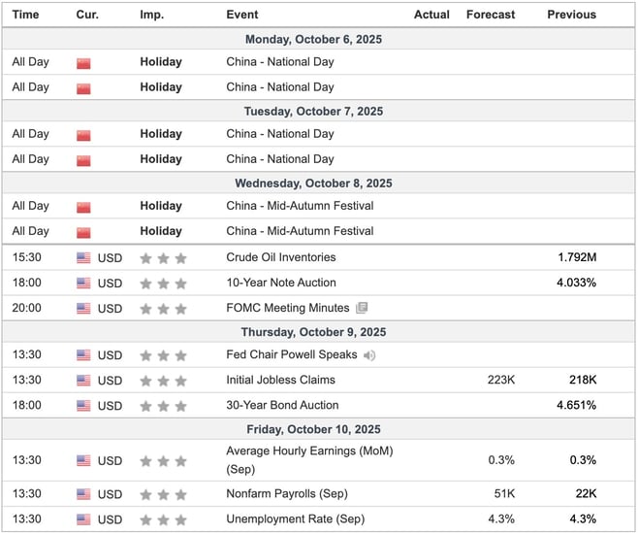Click the US flag in the Nonfarm Payrolls row
This screenshot has width=638, height=535.
point(83,495)
